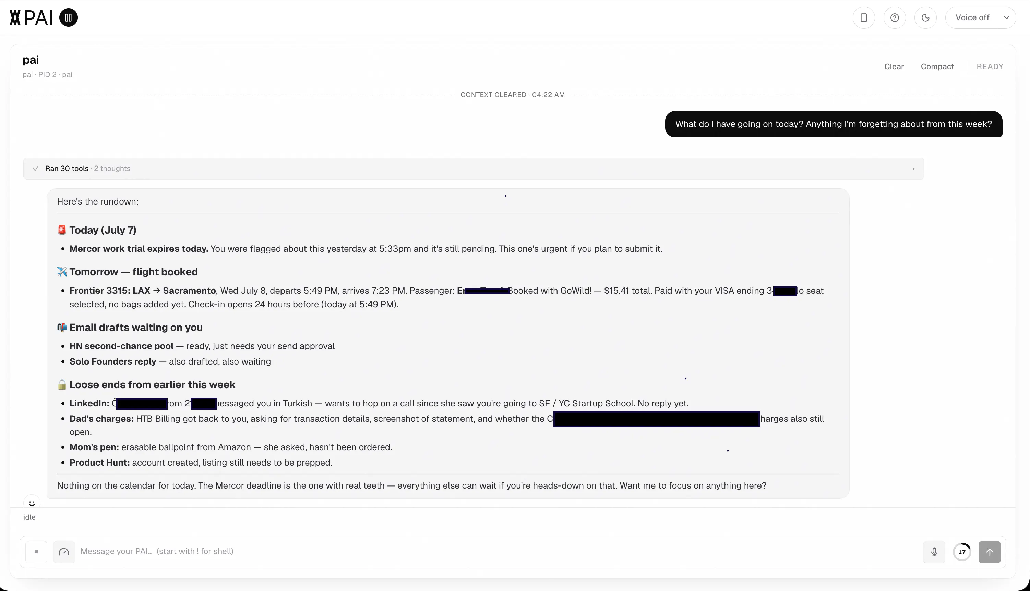Click the XPAI logo
This screenshot has width=1030, height=591.
coord(31,17)
